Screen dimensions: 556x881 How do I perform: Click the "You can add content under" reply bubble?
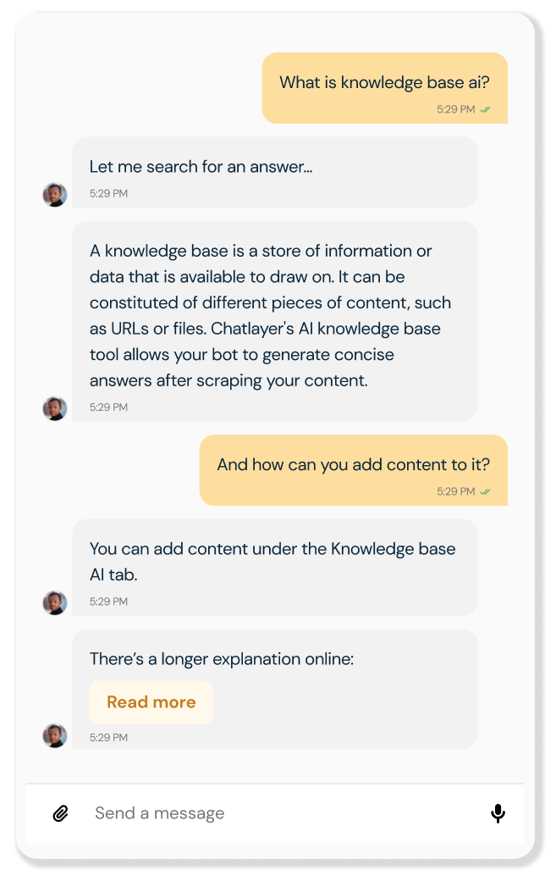[x=272, y=561]
